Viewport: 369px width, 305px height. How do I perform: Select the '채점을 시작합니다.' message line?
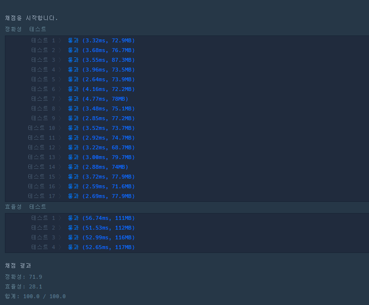point(31,18)
